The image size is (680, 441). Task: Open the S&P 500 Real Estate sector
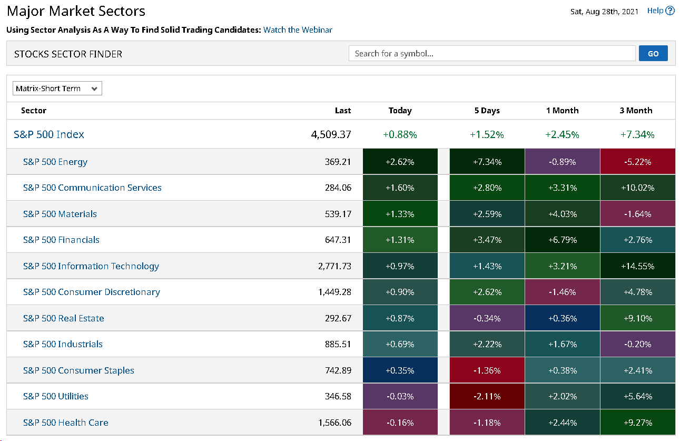64,318
